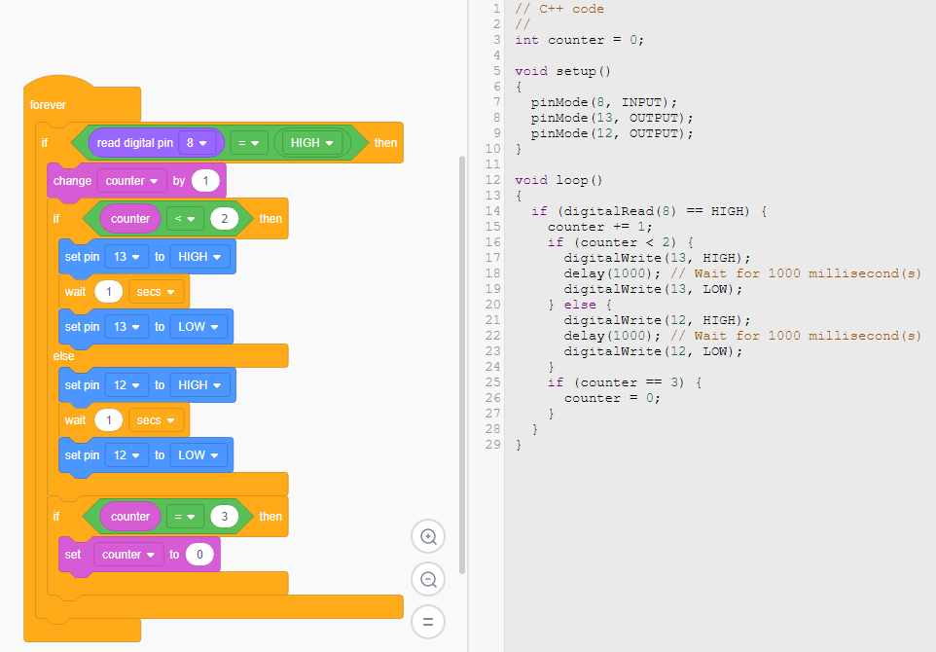Click code line 'pinMode(8, INPUT);'
This screenshot has width=936, height=652.
pyautogui.click(x=603, y=102)
